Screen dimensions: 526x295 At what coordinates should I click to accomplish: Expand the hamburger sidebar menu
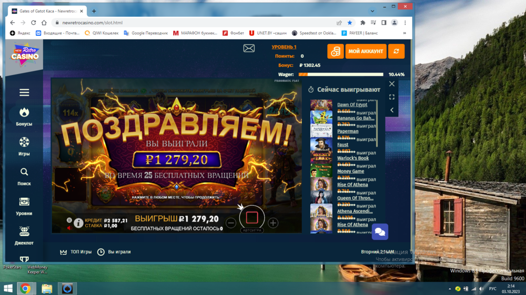24,93
